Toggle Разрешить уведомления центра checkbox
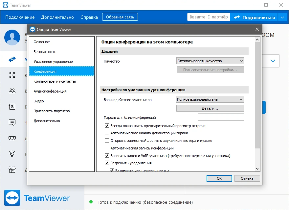Image resolution: width=289 pixels, height=210 pixels. click(112, 170)
